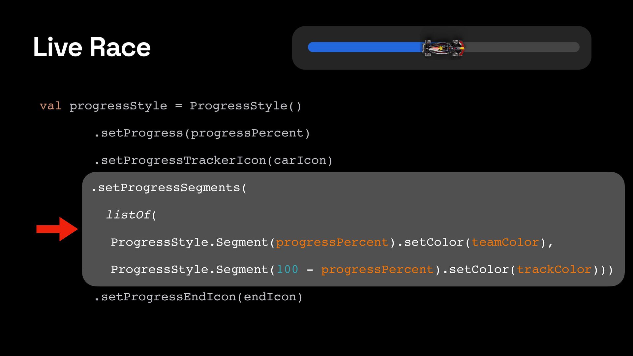The height and width of the screenshot is (356, 633).
Task: Click the .setProgressTrackerIcon(carIcon) line
Action: (x=213, y=161)
